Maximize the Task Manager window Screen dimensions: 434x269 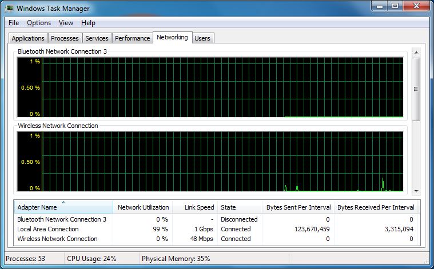tap(395, 7)
